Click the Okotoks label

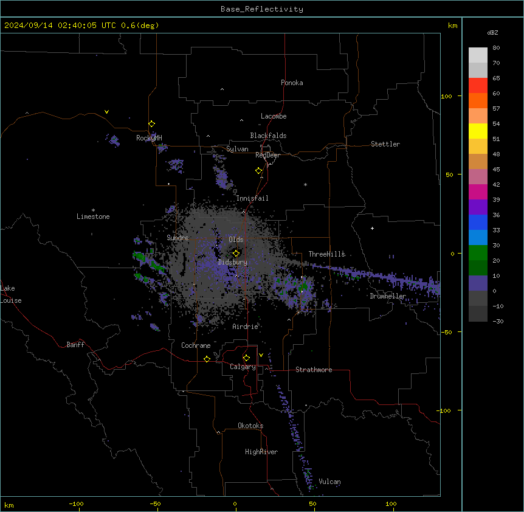(x=250, y=426)
